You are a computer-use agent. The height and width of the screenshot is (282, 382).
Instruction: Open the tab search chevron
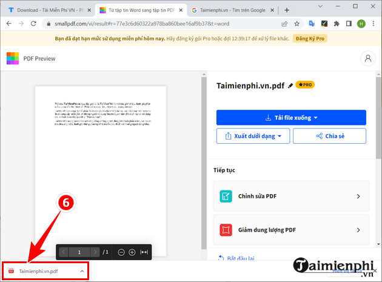pyautogui.click(x=320, y=6)
